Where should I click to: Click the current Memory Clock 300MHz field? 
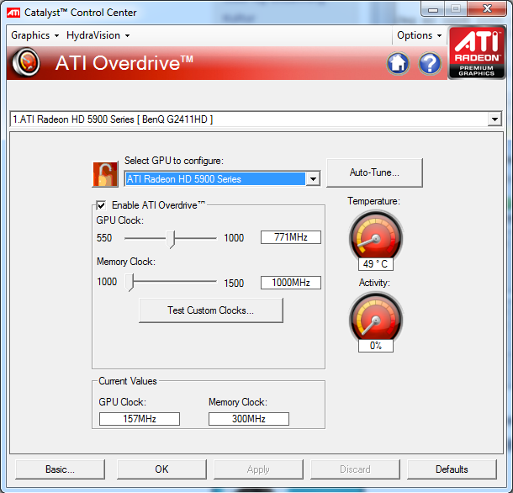249,419
